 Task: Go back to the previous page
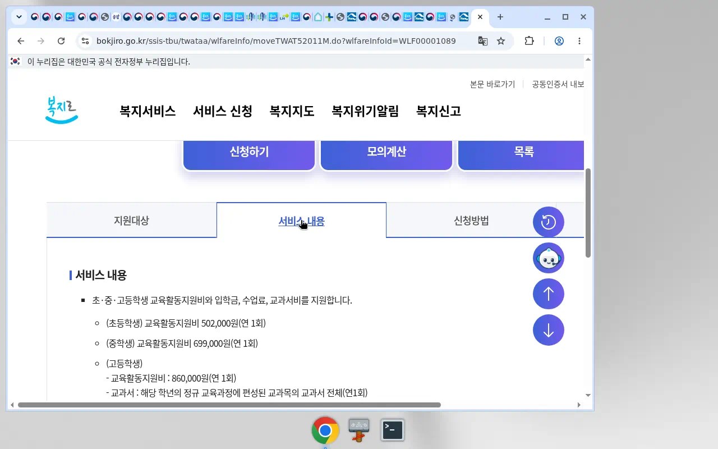pos(21,41)
